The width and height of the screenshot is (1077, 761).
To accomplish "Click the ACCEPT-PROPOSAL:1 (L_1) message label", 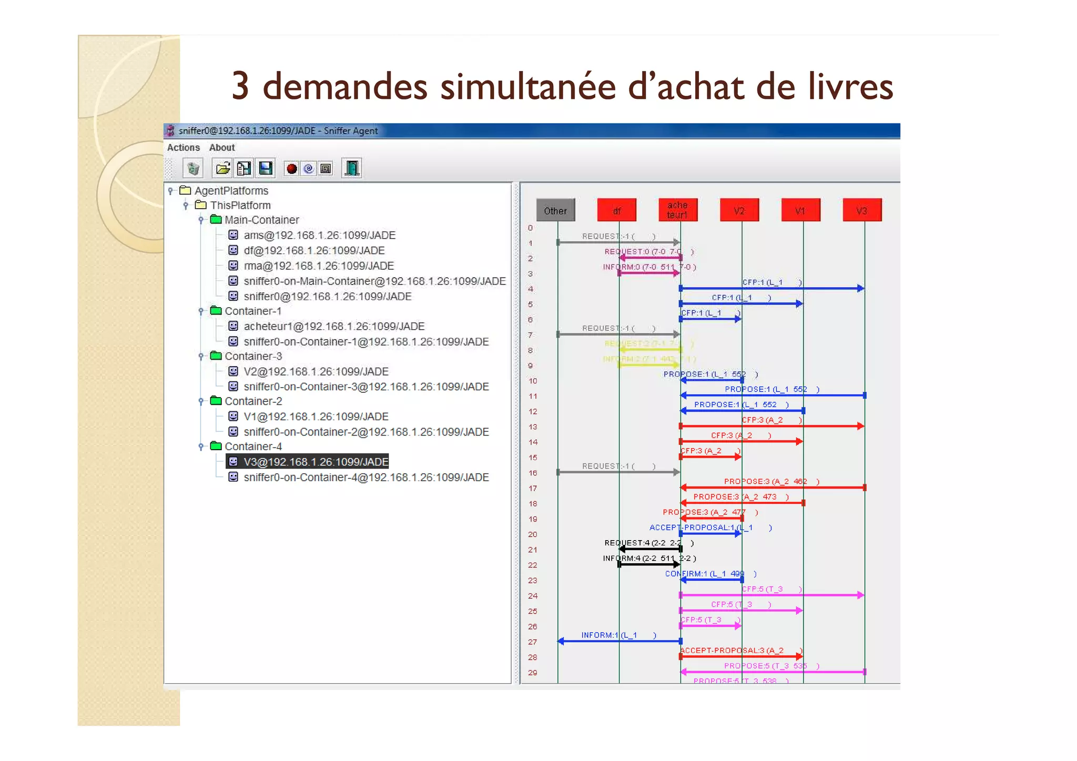I will (x=710, y=527).
